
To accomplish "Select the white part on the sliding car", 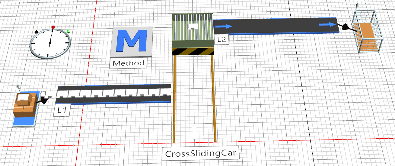I will pyautogui.click(x=192, y=27).
